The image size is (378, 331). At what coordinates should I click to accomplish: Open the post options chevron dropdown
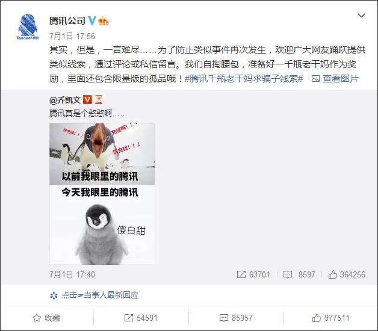point(361,16)
